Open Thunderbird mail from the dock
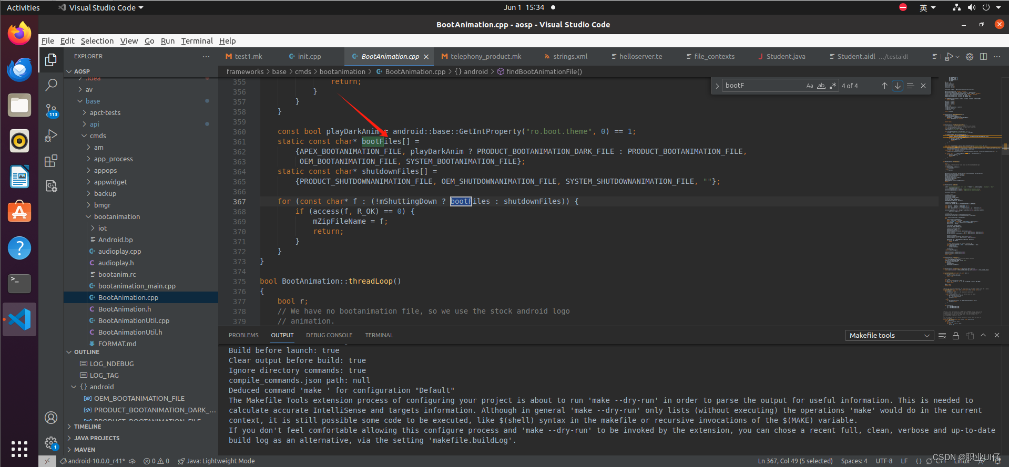 coord(19,69)
